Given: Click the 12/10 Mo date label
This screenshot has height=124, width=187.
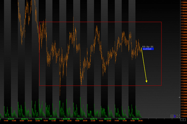Looking at the screenshot, I should point(122,119).
